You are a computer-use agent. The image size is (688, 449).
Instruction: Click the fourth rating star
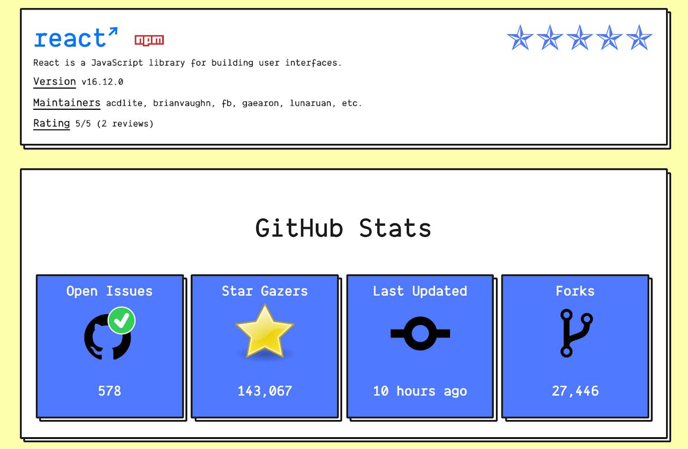[609, 37]
